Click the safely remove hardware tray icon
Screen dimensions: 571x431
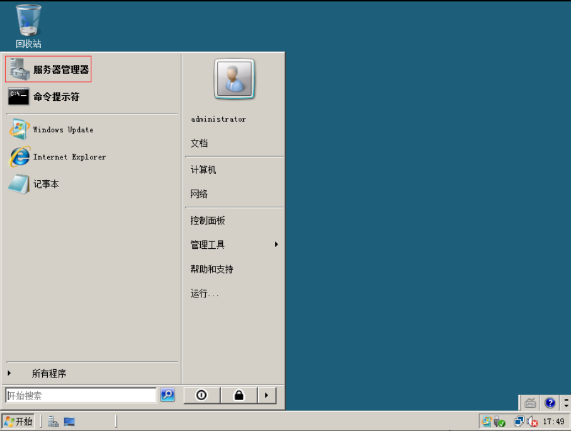500,422
